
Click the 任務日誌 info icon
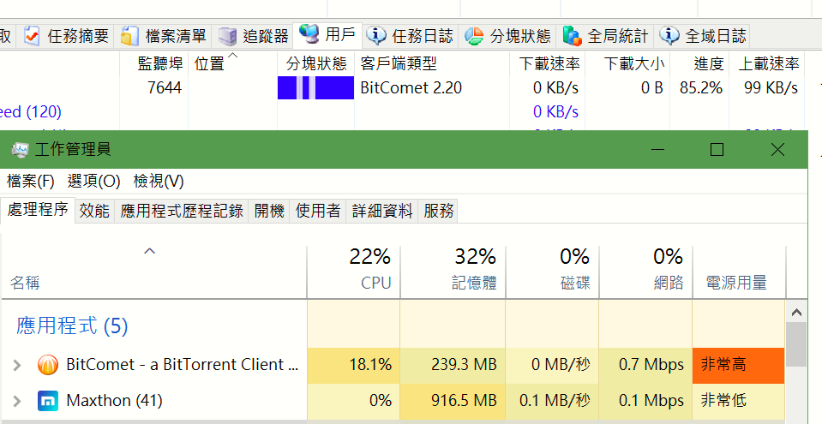pos(376,36)
